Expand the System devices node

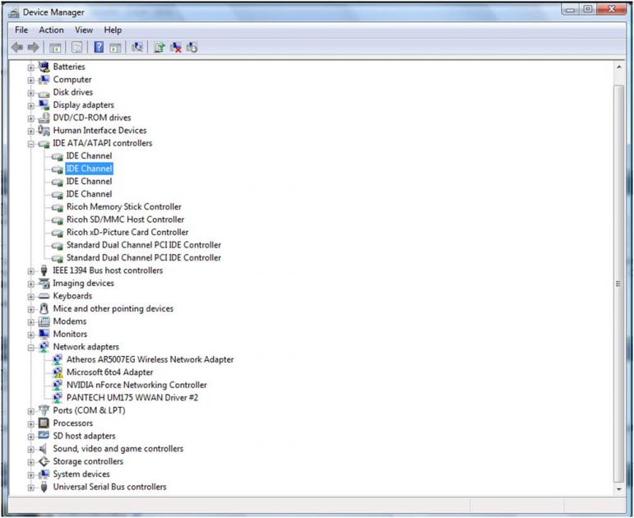pyautogui.click(x=30, y=474)
